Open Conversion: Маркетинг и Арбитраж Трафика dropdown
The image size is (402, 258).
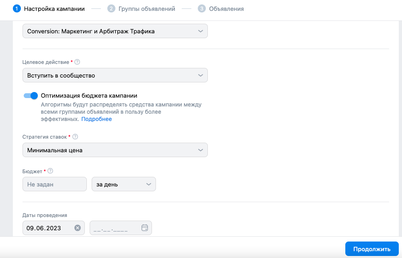click(x=115, y=31)
